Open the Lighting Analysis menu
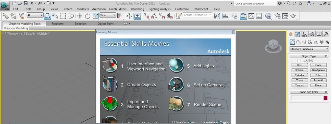This screenshot has width=332, height=124. click(x=159, y=9)
